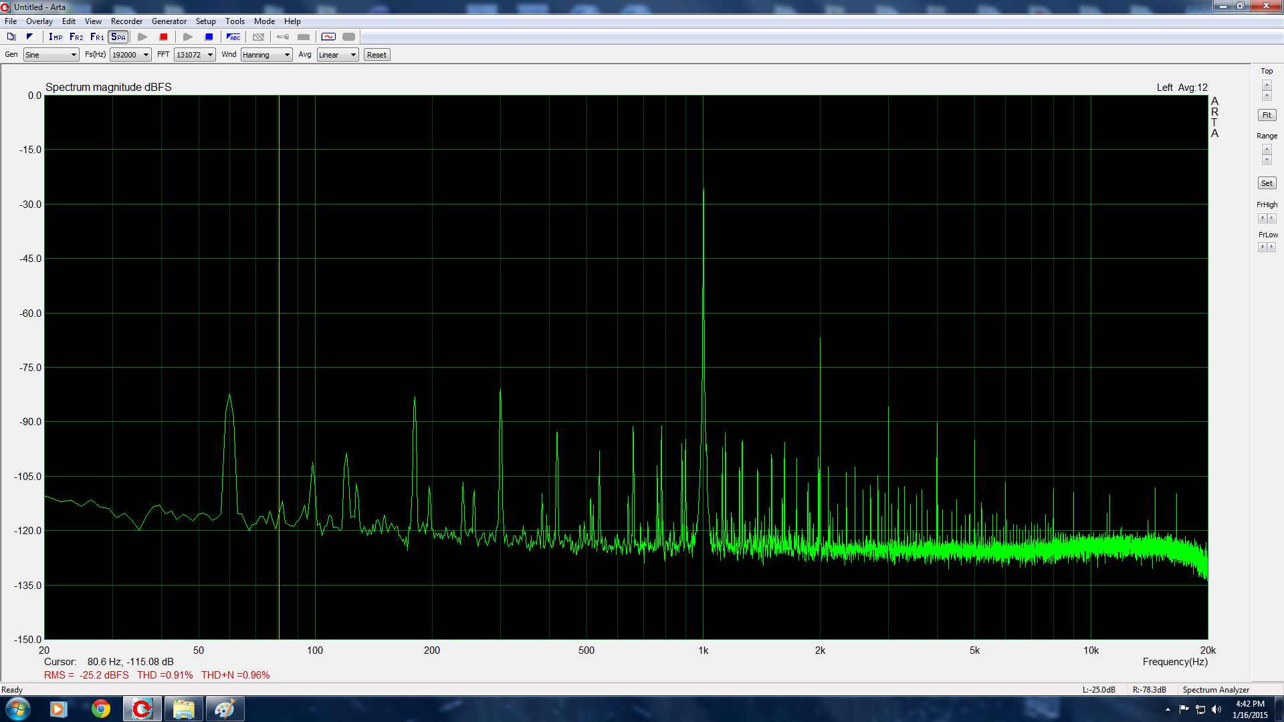This screenshot has width=1284, height=722.
Task: Open the Gen signal type dropdown
Action: click(51, 55)
